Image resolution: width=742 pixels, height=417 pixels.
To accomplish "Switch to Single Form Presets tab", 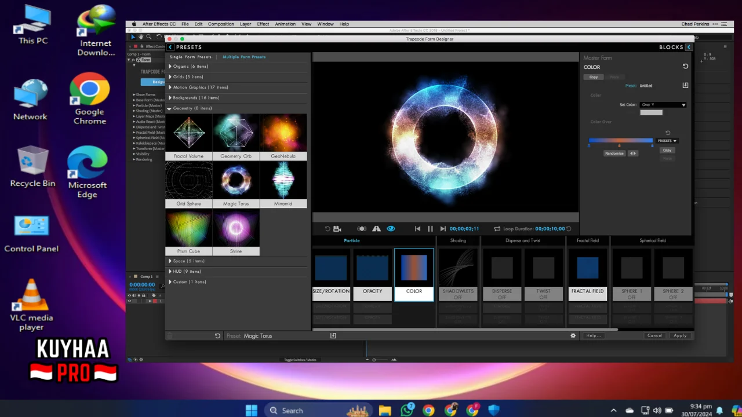I will [190, 57].
